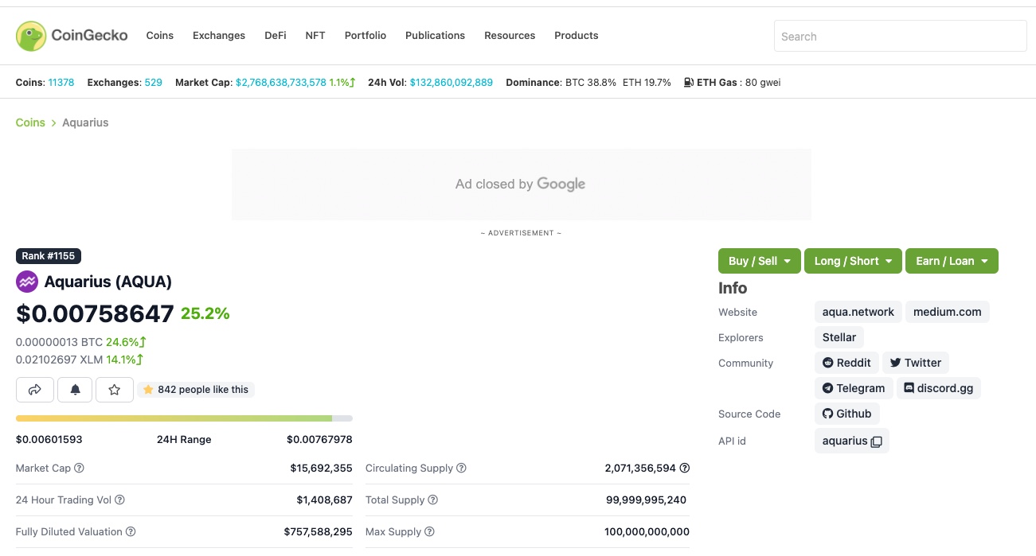Open the Long / Short dropdown

(853, 261)
